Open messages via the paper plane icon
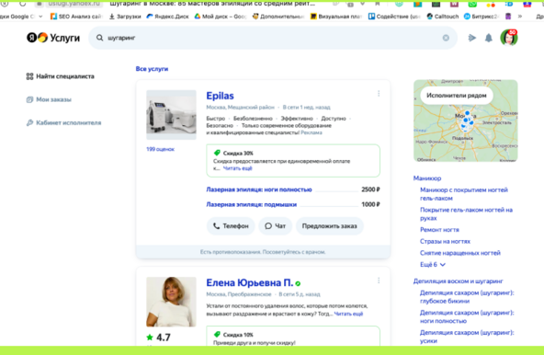The width and height of the screenshot is (544, 355). point(471,38)
